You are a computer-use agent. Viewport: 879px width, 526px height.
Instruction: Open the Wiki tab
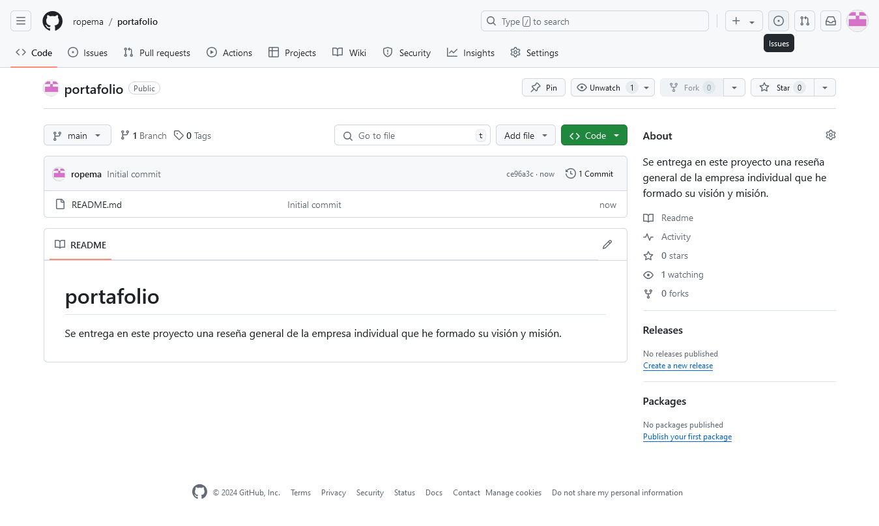pyautogui.click(x=349, y=53)
